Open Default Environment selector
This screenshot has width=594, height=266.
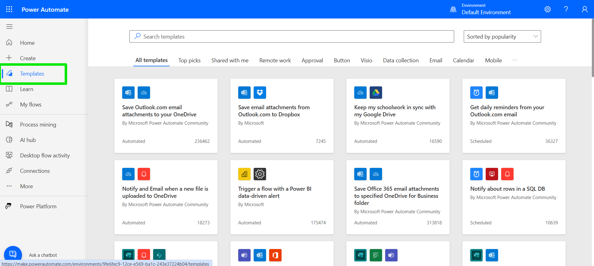[x=486, y=9]
